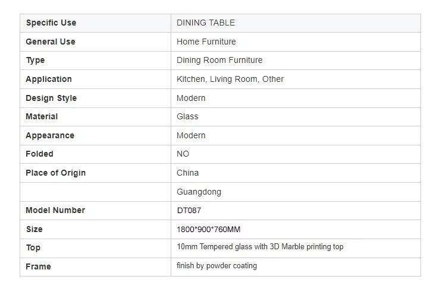Screen dimensions: 446x289
Task: Click the 'Folded' row label
Action: pyautogui.click(x=39, y=154)
